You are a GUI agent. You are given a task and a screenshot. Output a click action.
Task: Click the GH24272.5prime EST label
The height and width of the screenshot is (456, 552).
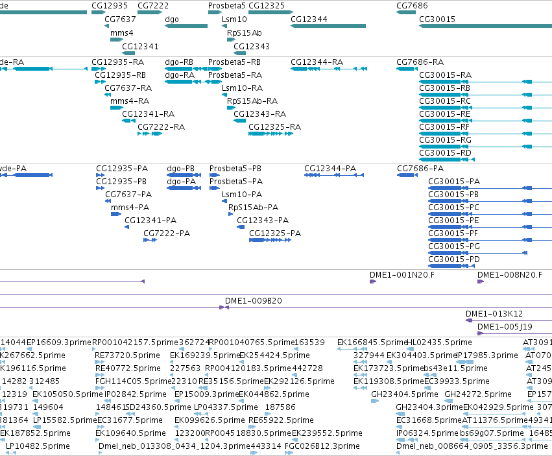tap(477, 395)
